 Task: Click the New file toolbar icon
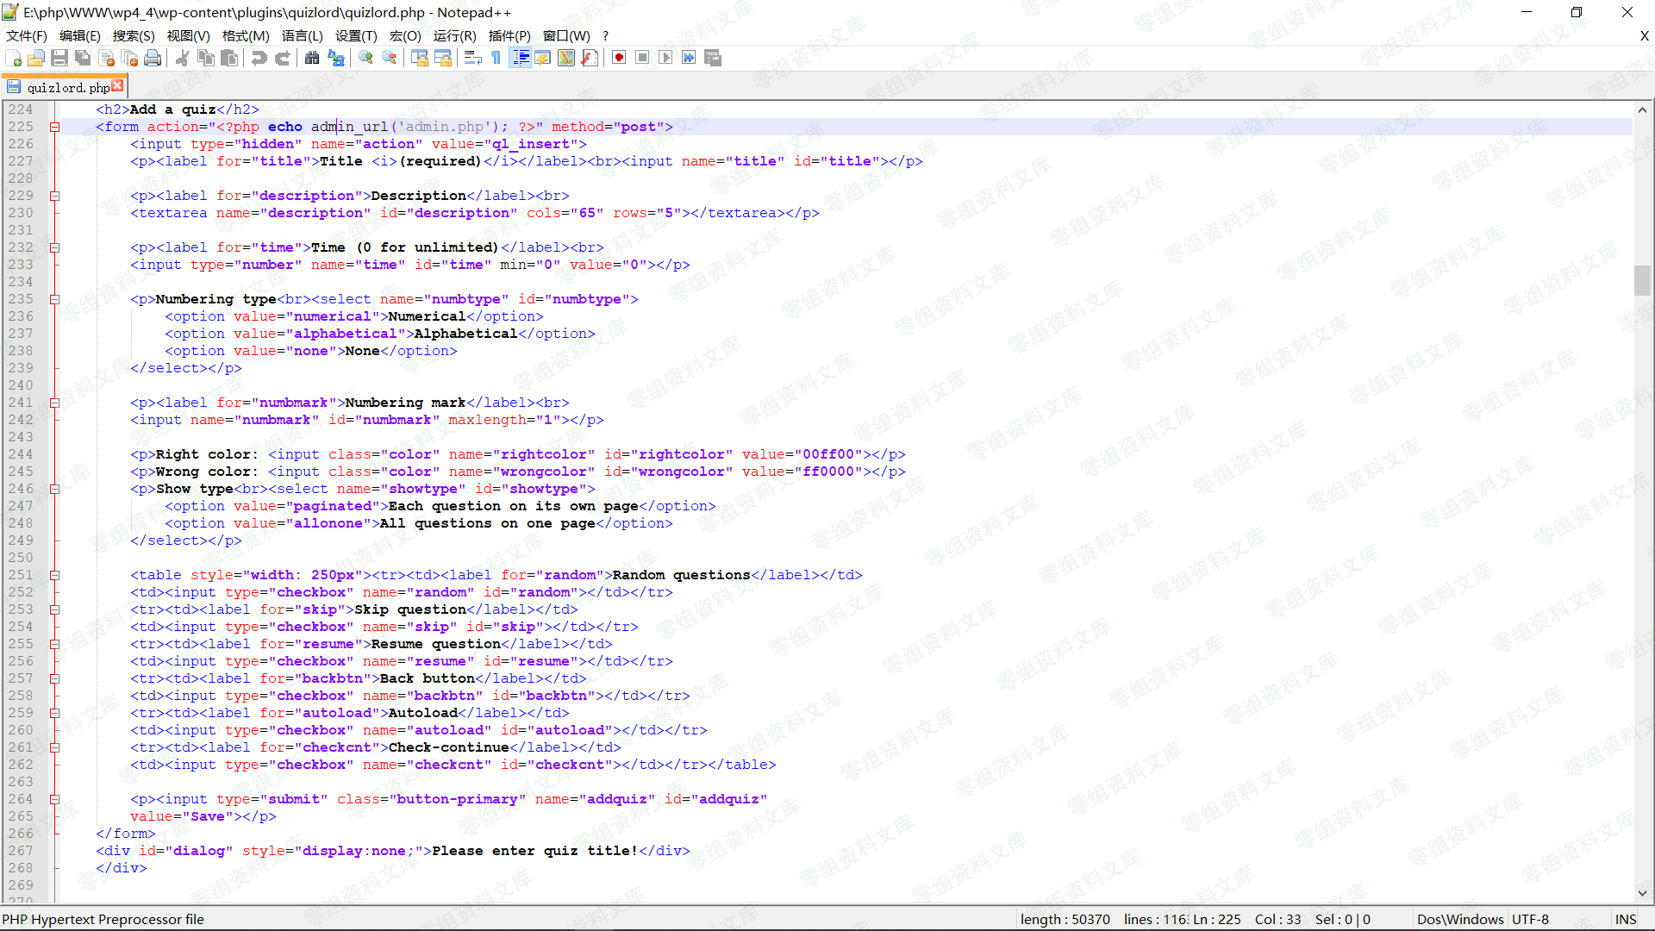(x=14, y=58)
